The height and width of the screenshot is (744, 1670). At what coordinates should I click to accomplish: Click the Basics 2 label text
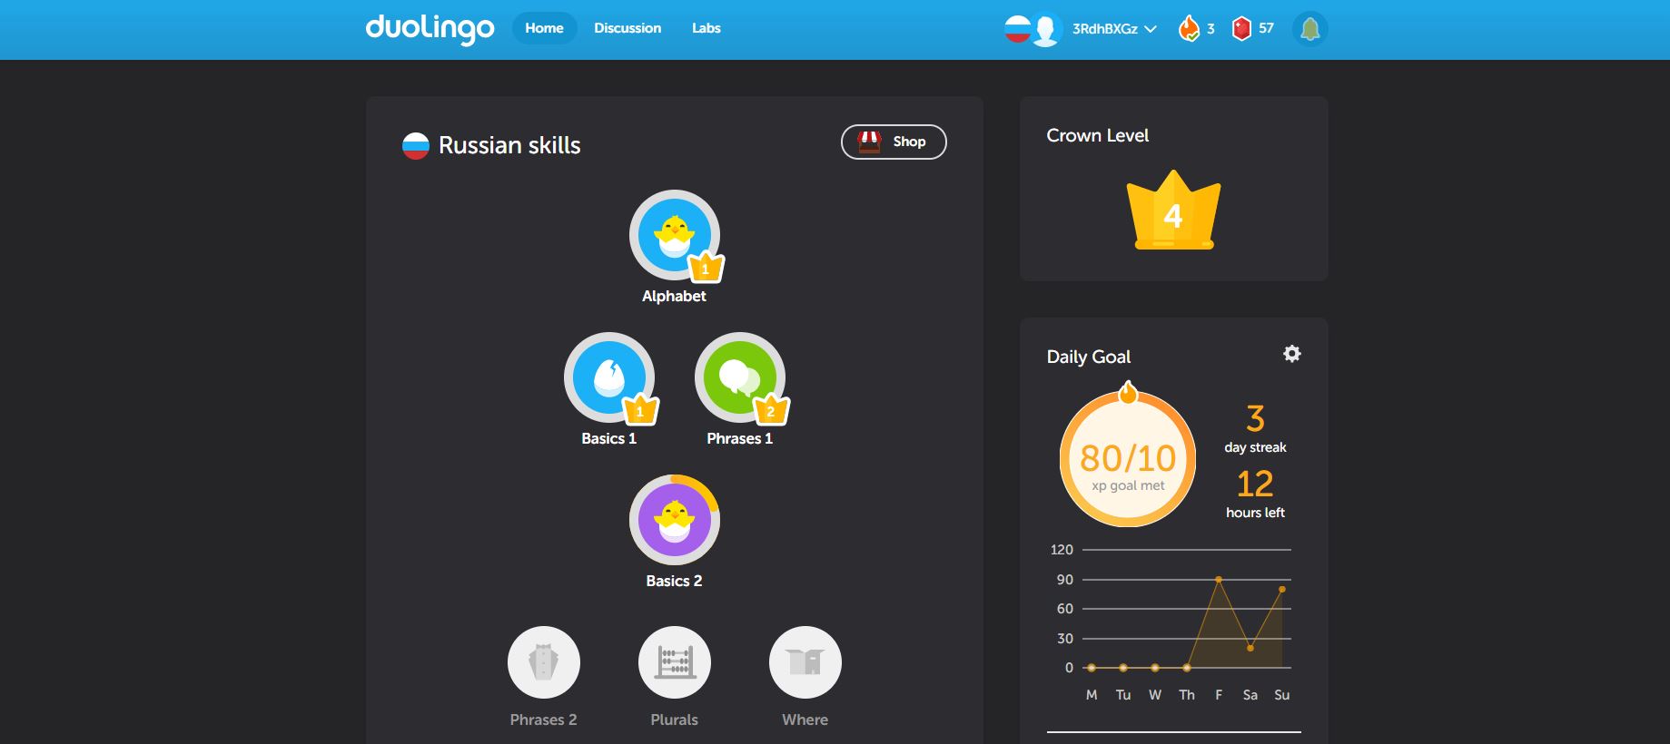pos(674,581)
